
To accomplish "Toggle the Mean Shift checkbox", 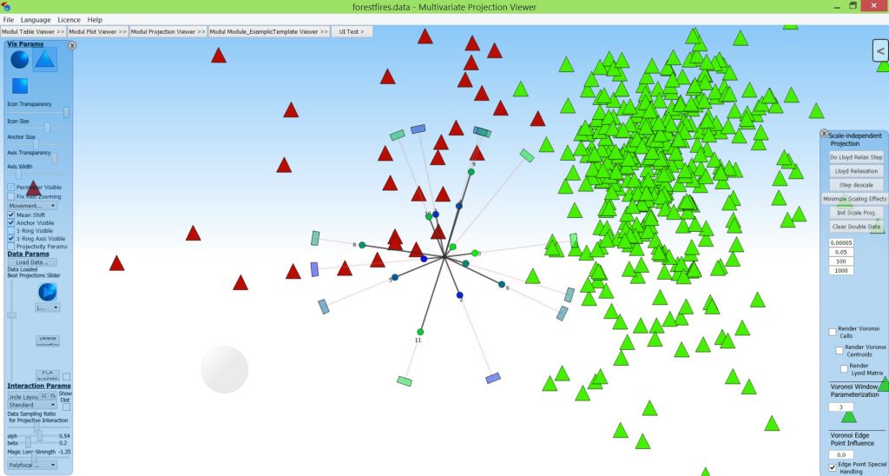I will click(11, 215).
